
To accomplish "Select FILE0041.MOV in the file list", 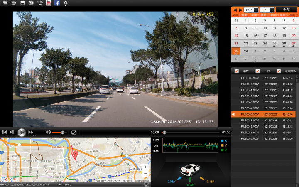I will click(x=264, y=90).
